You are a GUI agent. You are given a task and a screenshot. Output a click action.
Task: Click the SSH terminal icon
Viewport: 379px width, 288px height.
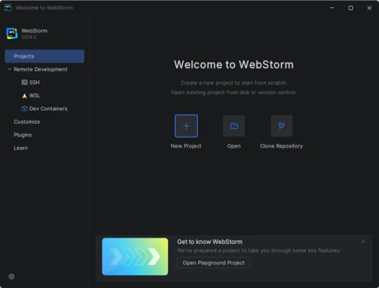pos(24,82)
